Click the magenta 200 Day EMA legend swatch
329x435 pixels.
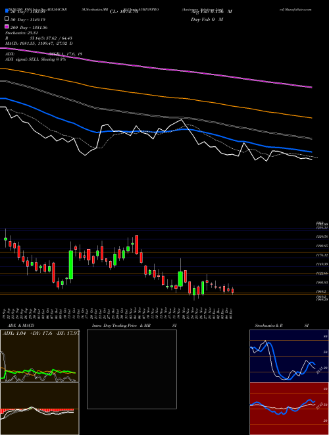coord(7,28)
